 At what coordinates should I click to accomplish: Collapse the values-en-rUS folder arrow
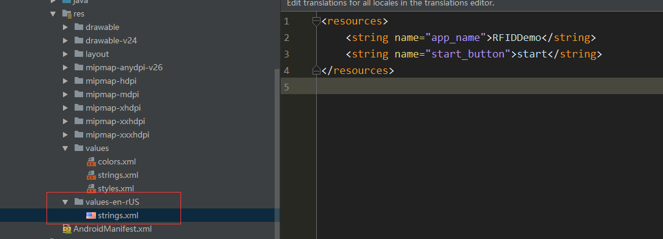[65, 202]
